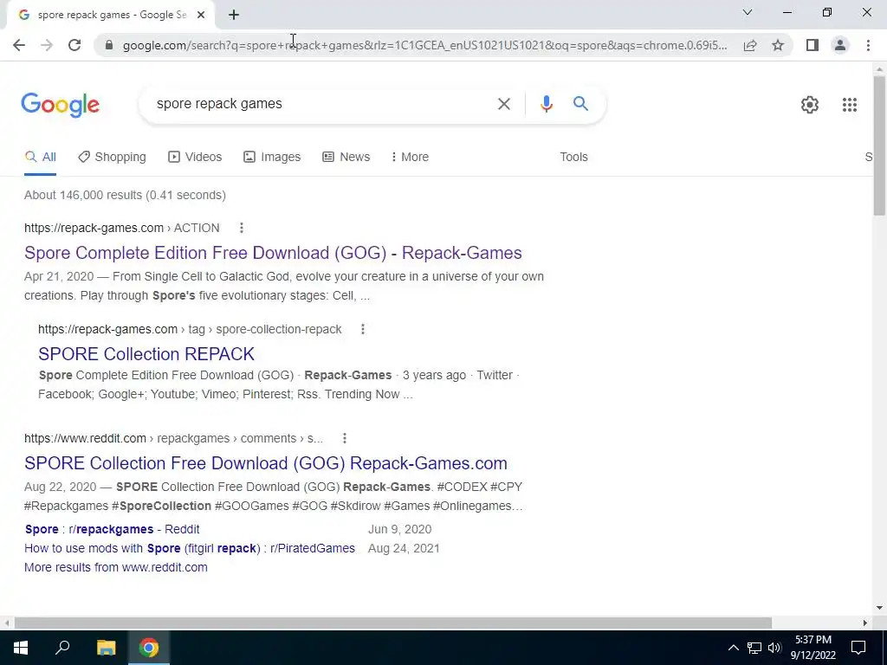887x665 pixels.
Task: Show hidden system tray icons
Action: (733, 648)
